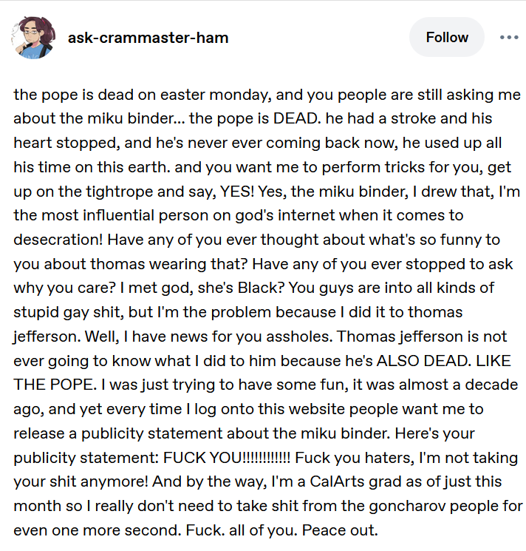
Task: Follow the ask-crammaster-ham blog
Action: click(x=447, y=37)
